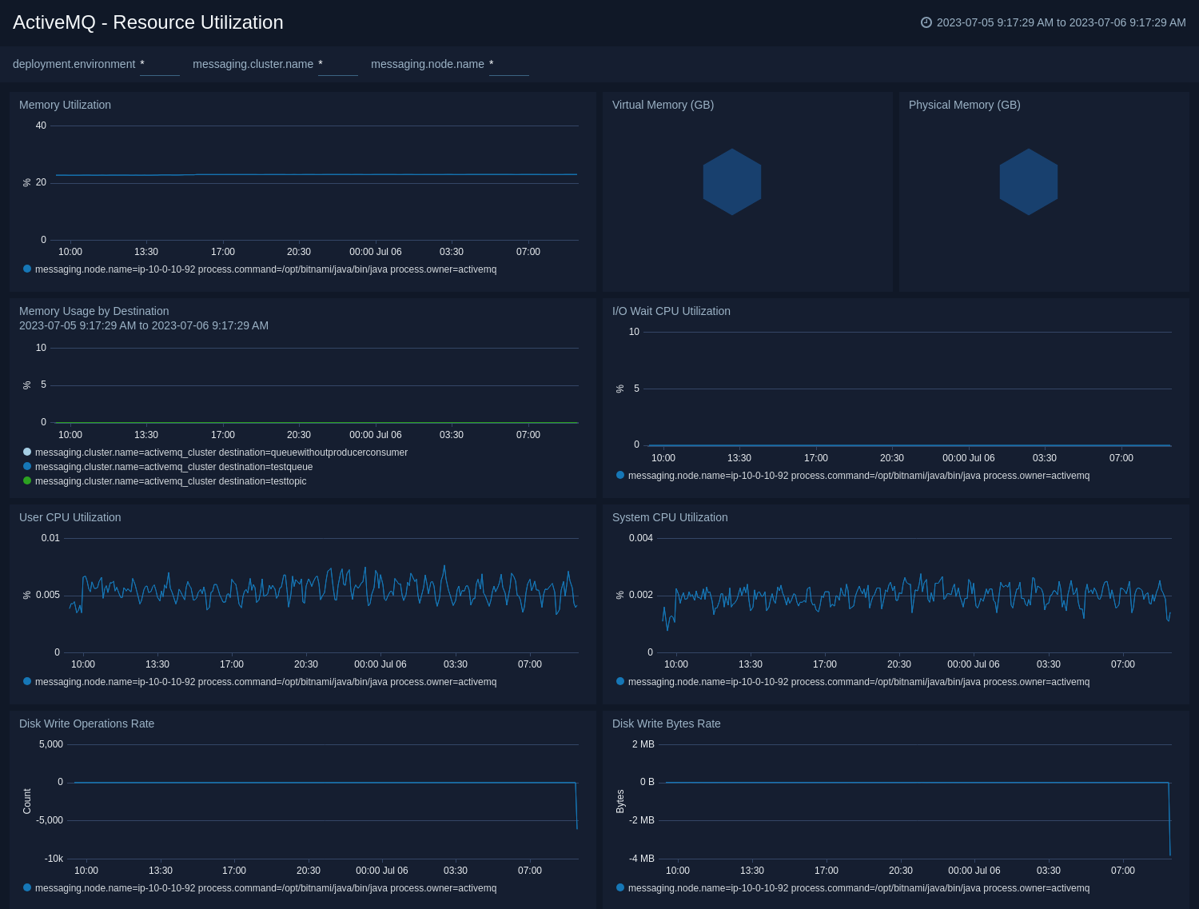Screen dimensions: 1199x909
Task: Select the Virtual Memory (GB) panel title
Action: 663,105
